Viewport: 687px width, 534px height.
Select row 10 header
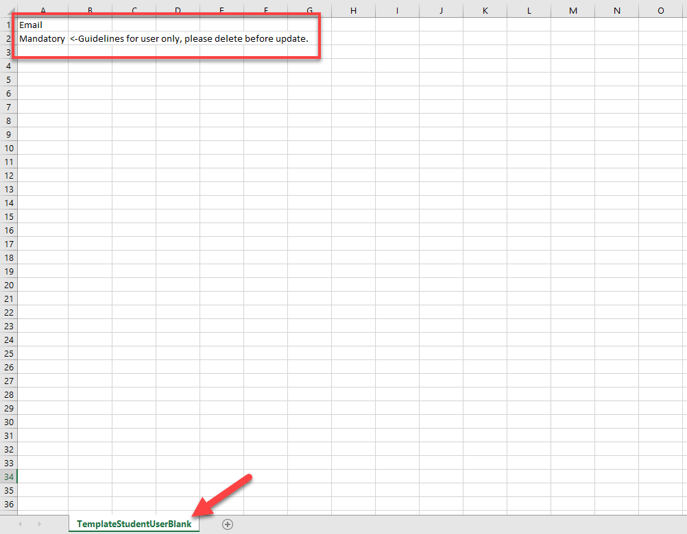coord(8,148)
